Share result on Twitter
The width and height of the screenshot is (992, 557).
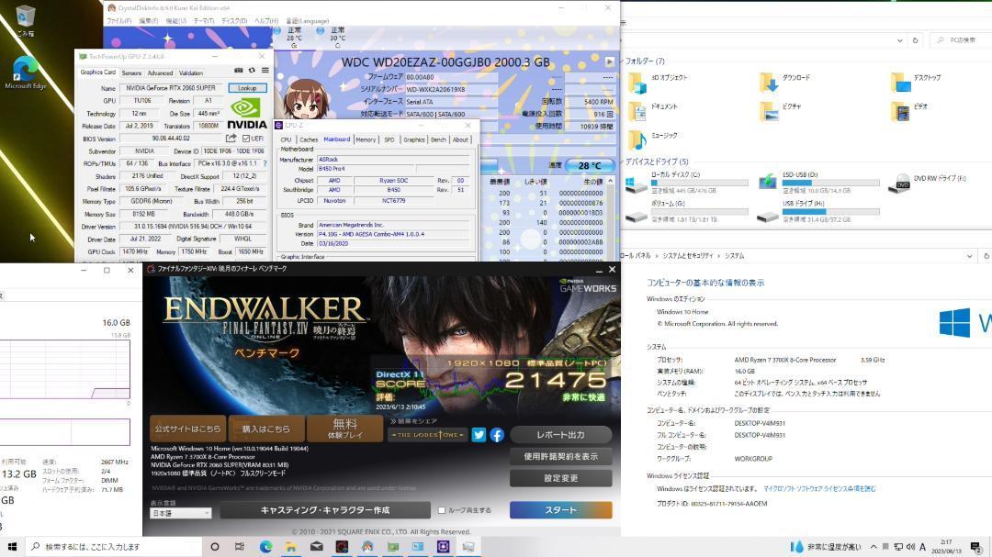(x=479, y=435)
